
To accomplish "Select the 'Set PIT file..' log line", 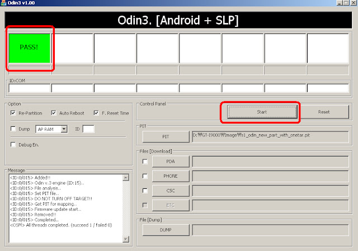I will (x=34, y=193).
